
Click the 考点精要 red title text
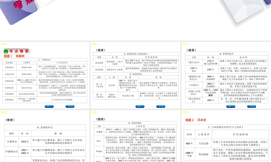19,51
